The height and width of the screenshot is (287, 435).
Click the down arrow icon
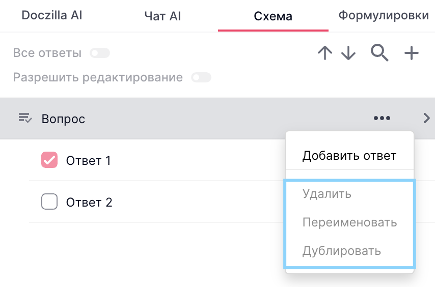(348, 53)
